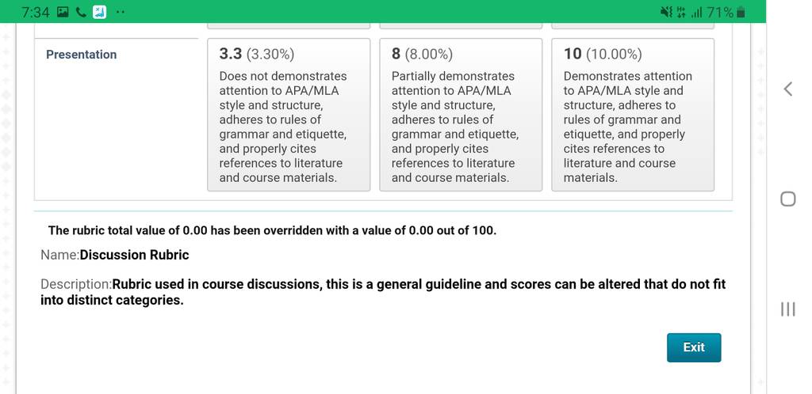This screenshot has height=394, width=812.
Task: Select the 3.3 (3.30%) Presentation rating cell
Action: point(289,115)
